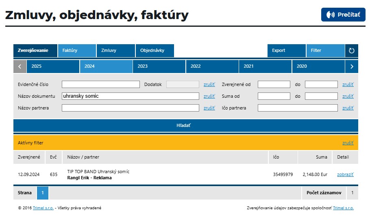Open the Zmluvy tab
The image size is (370, 219).
[115, 51]
